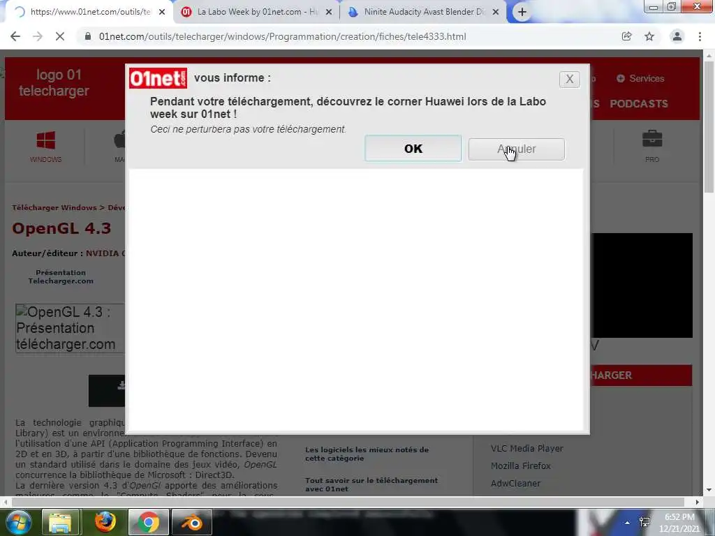Image resolution: width=715 pixels, height=536 pixels.
Task: Open the Windows Start menu
Action: click(x=17, y=522)
